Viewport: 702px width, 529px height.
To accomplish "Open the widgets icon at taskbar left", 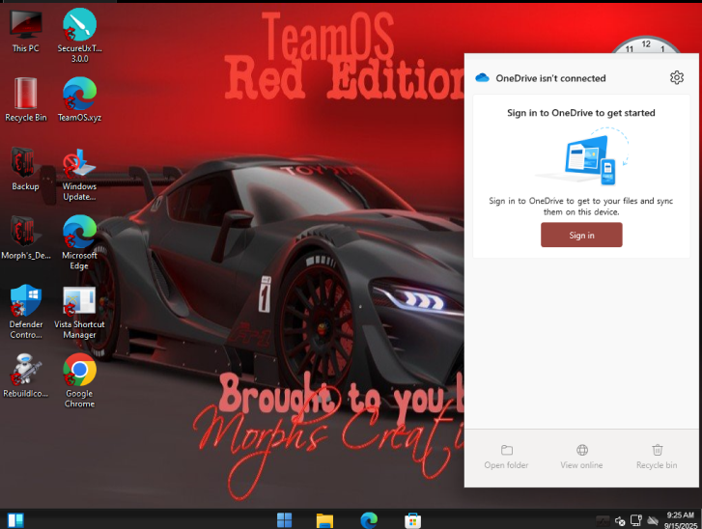I will (15, 520).
